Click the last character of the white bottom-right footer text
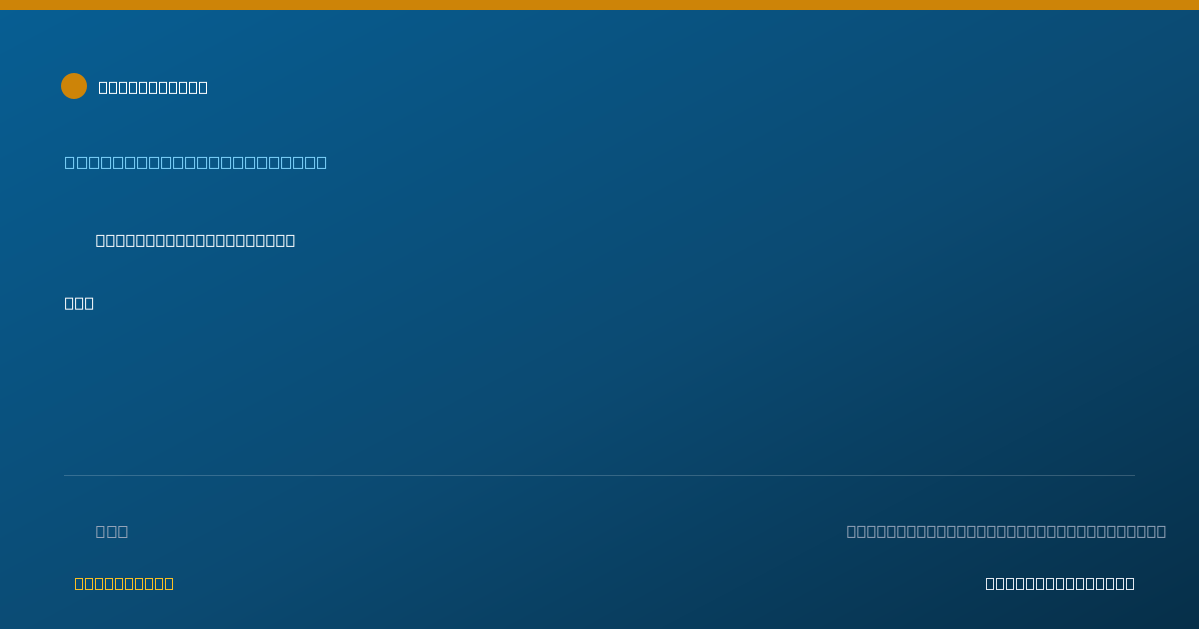Image resolution: width=1199 pixels, height=629 pixels. (x=1130, y=583)
